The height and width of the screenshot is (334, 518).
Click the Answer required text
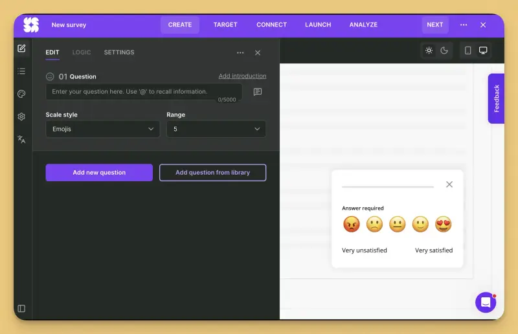tap(363, 208)
